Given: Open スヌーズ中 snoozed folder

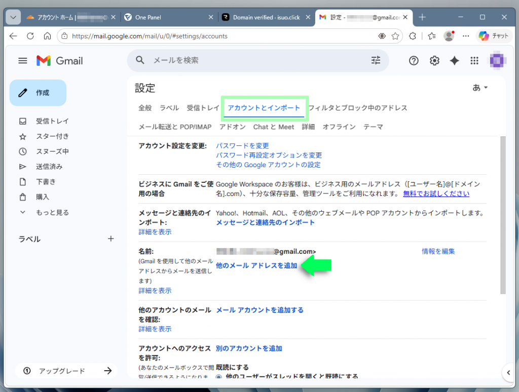Looking at the screenshot, I should [52, 151].
